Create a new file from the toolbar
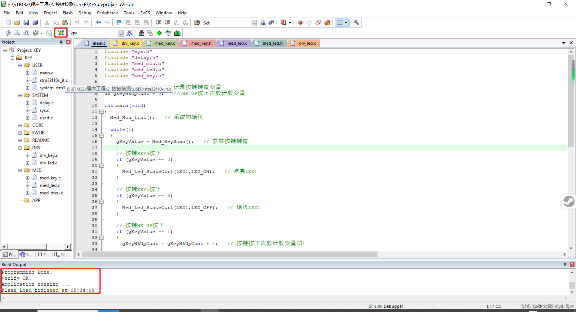576x312 pixels. [8, 22]
